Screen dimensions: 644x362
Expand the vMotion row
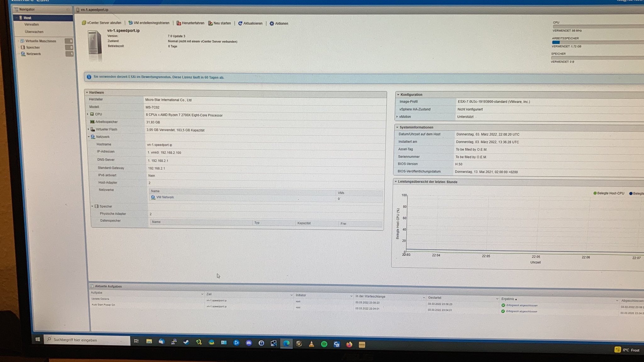pyautogui.click(x=397, y=117)
